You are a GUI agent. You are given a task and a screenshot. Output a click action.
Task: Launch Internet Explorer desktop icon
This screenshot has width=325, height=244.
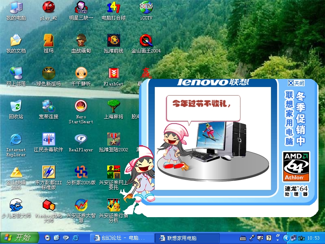tap(16, 145)
